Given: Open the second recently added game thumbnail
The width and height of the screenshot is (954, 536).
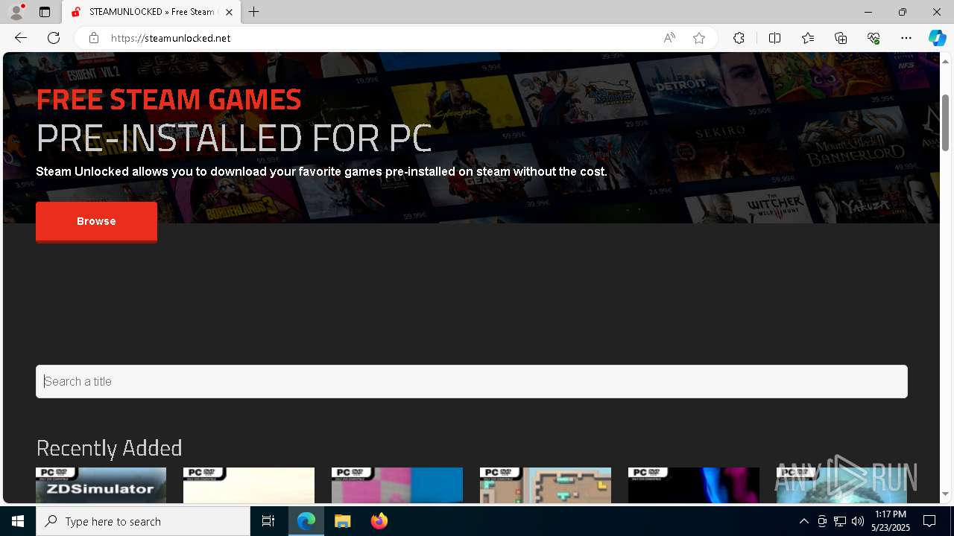Looking at the screenshot, I should point(249,485).
